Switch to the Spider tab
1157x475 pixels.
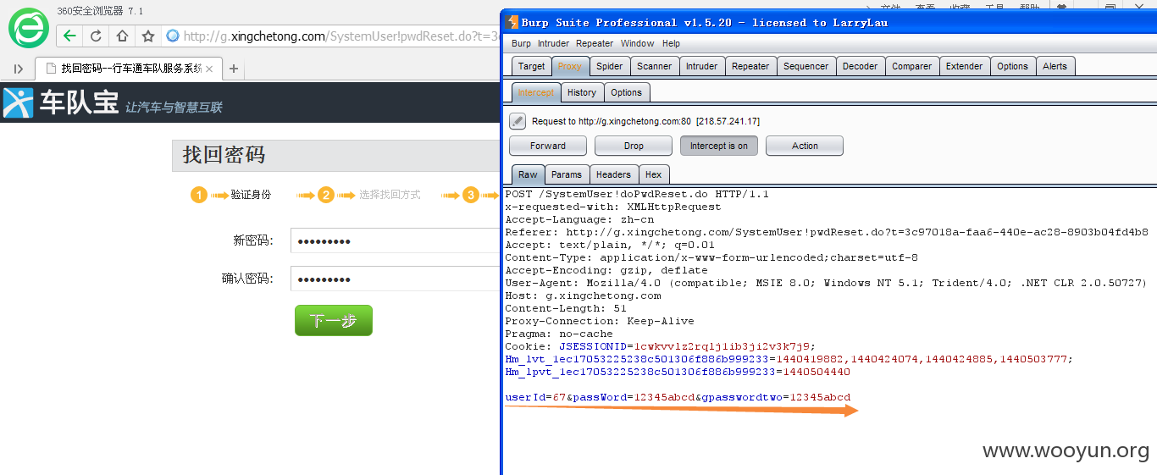609,66
